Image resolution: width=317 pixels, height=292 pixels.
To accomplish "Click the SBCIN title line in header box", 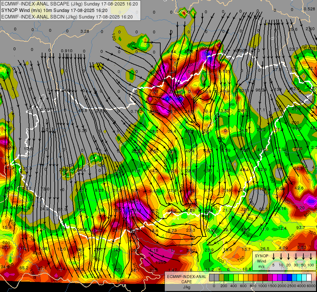I will pyautogui.click(x=67, y=17).
